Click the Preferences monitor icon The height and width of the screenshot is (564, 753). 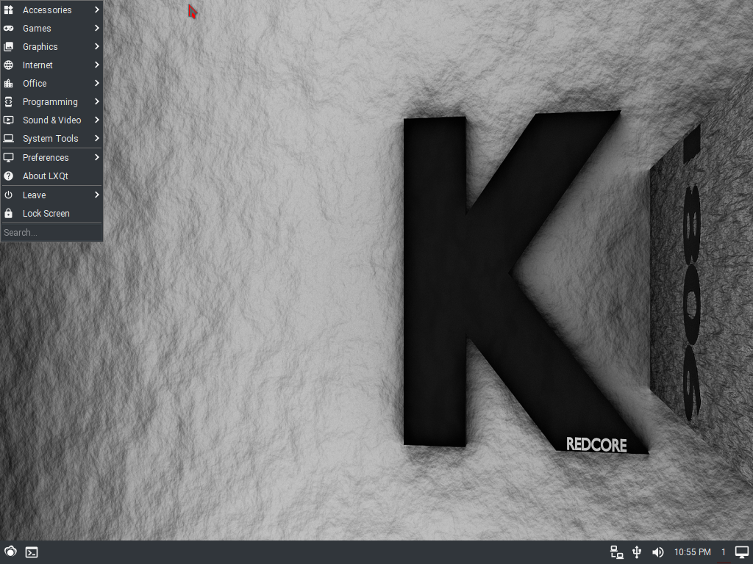(x=9, y=157)
